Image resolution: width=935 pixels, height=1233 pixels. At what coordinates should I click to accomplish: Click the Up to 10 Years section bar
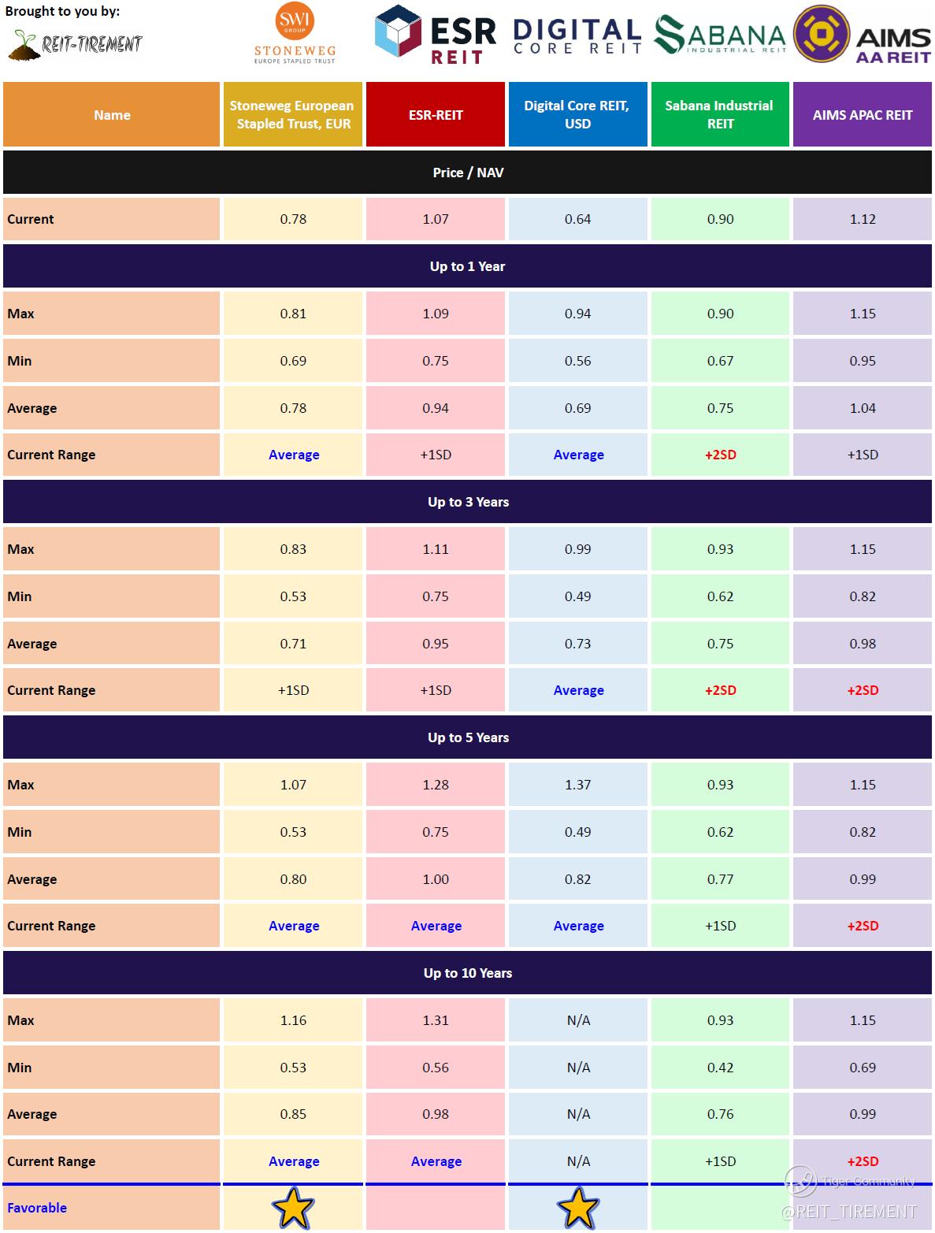(467, 973)
